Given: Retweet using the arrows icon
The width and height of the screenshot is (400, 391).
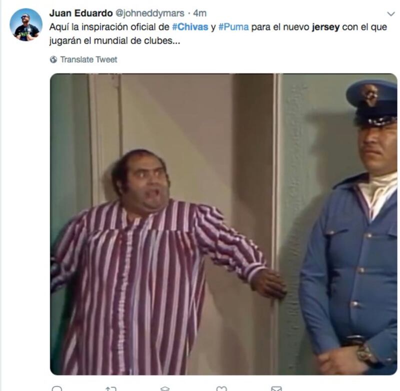Looking at the screenshot, I should click(111, 388).
